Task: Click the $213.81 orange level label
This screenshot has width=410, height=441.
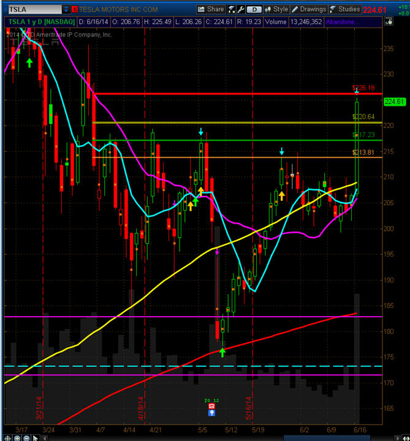Action: pyautogui.click(x=363, y=153)
